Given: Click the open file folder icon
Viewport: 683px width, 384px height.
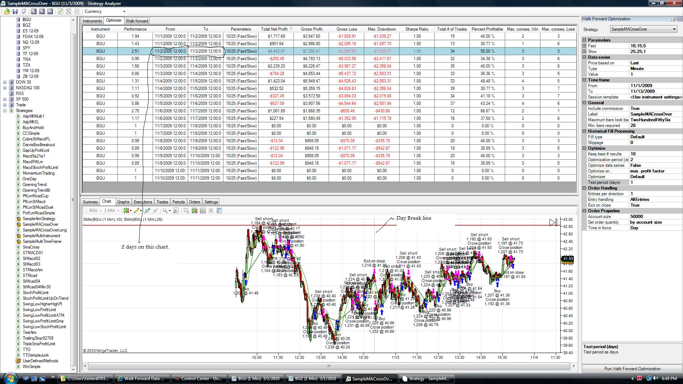Looking at the screenshot, I should 7,11.
